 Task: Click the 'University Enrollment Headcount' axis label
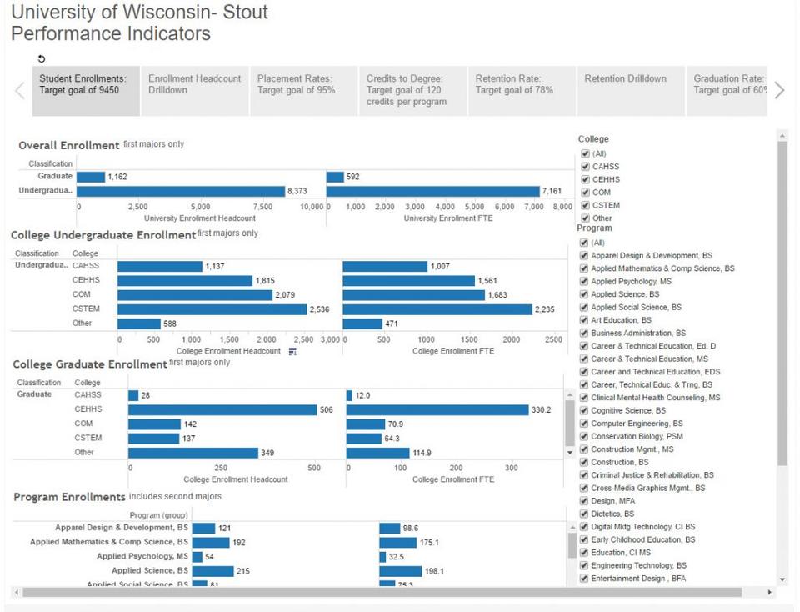[200, 218]
